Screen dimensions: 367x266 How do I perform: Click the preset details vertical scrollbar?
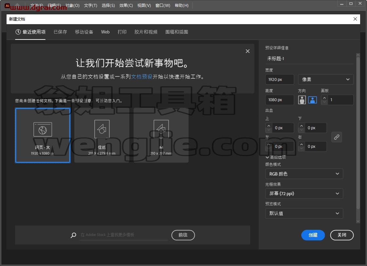pos(358,138)
